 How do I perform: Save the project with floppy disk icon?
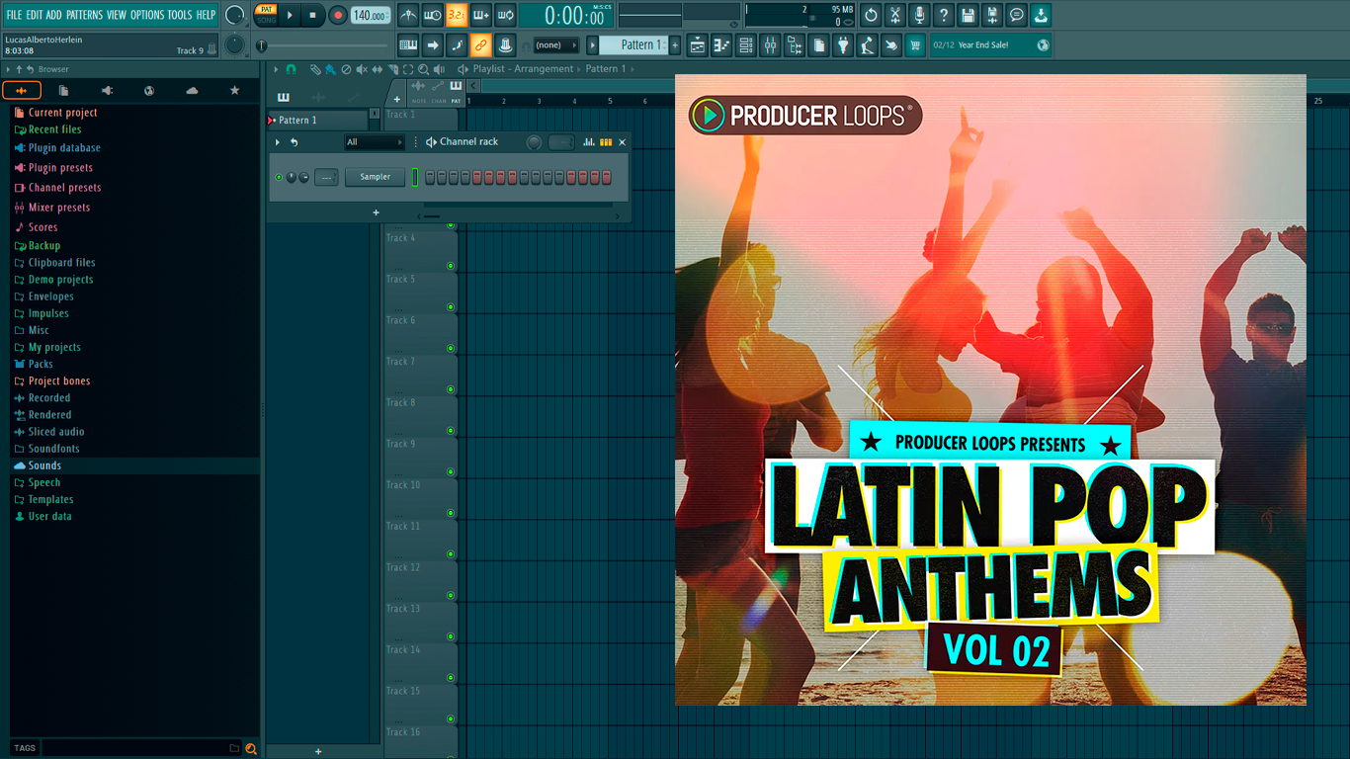coord(968,15)
